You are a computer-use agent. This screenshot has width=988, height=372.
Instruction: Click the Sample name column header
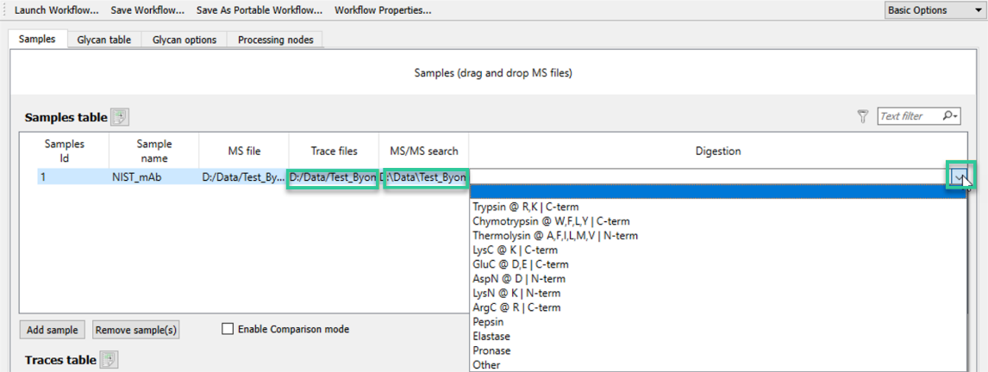(x=153, y=151)
